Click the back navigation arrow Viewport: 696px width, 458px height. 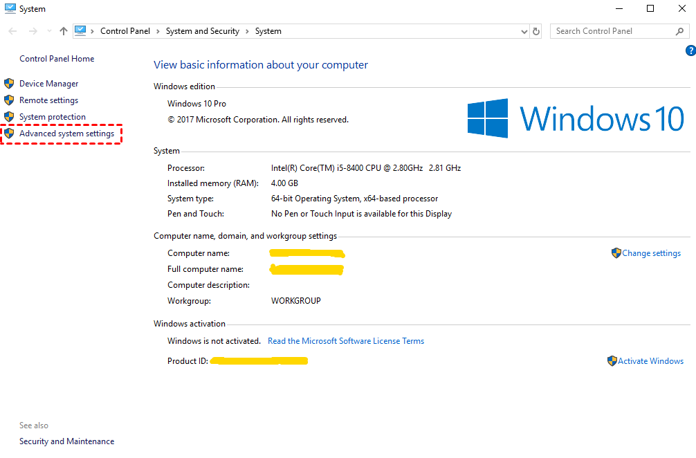pyautogui.click(x=13, y=31)
